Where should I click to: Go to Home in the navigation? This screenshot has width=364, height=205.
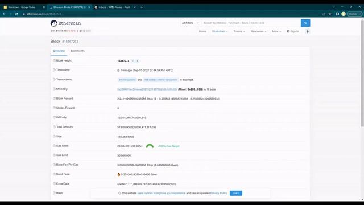202,31
